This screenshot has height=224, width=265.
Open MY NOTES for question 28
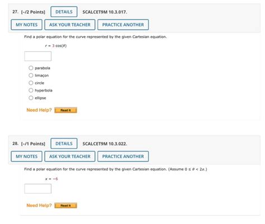pyautogui.click(x=26, y=156)
